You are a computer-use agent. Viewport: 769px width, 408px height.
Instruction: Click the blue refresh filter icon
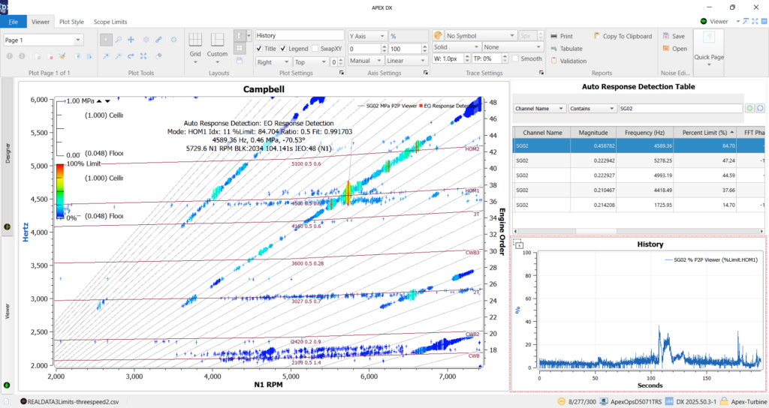(760, 109)
